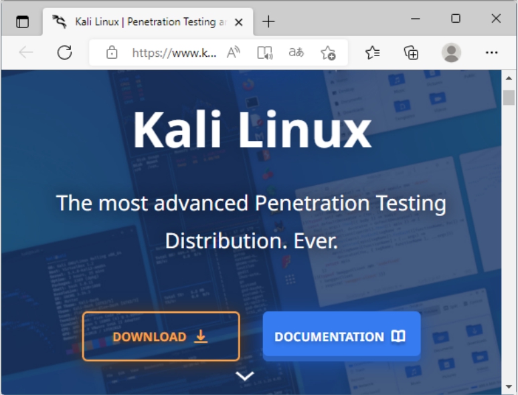Screen dimensions: 518x395
Task: Click the Kali Linux heading text
Action: (252, 130)
